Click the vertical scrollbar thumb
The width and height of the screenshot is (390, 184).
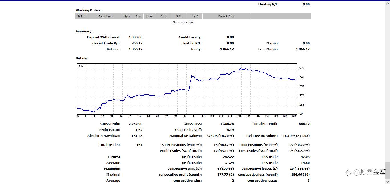pos(387,170)
